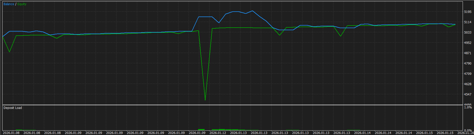The image size is (474, 135).
Task: Click the 4871 axis value
Action: pos(468,53)
